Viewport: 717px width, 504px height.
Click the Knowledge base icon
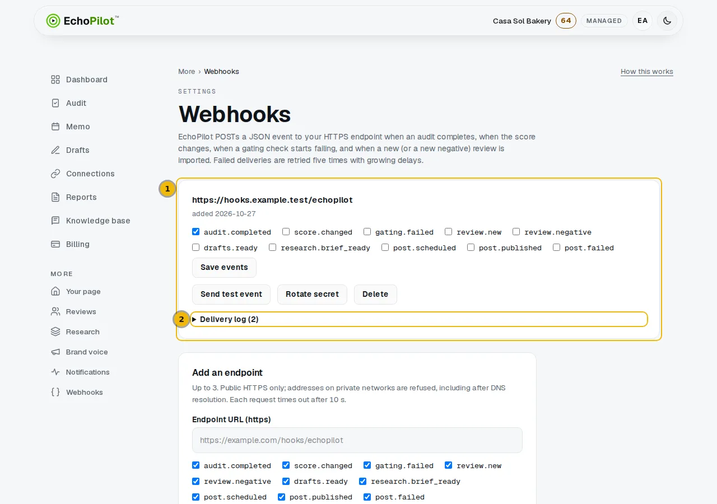click(x=55, y=221)
